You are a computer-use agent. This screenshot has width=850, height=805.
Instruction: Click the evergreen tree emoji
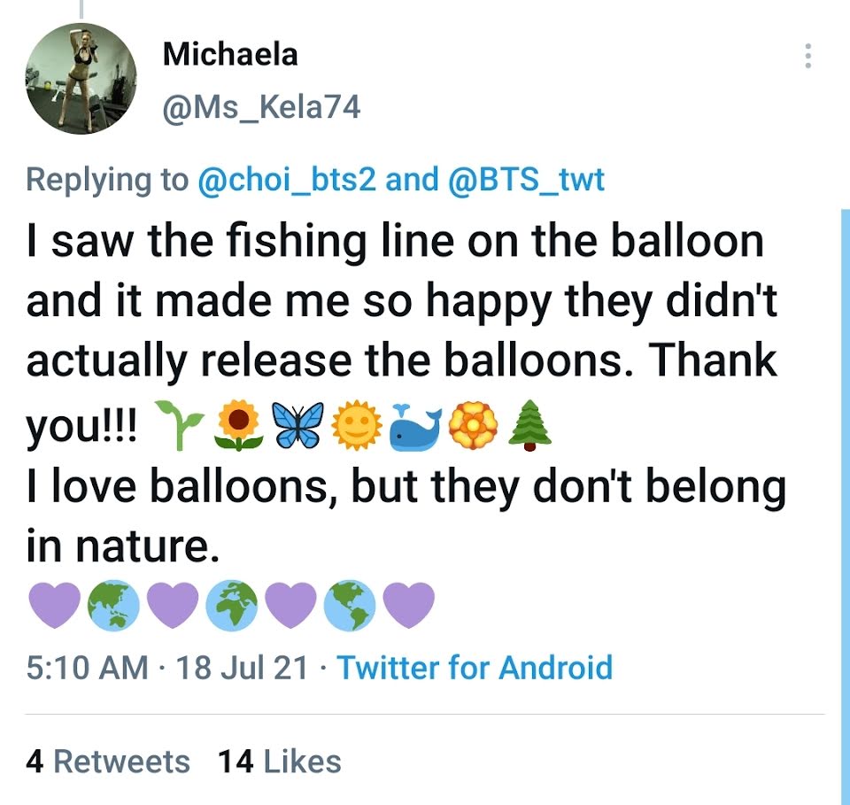coord(529,426)
